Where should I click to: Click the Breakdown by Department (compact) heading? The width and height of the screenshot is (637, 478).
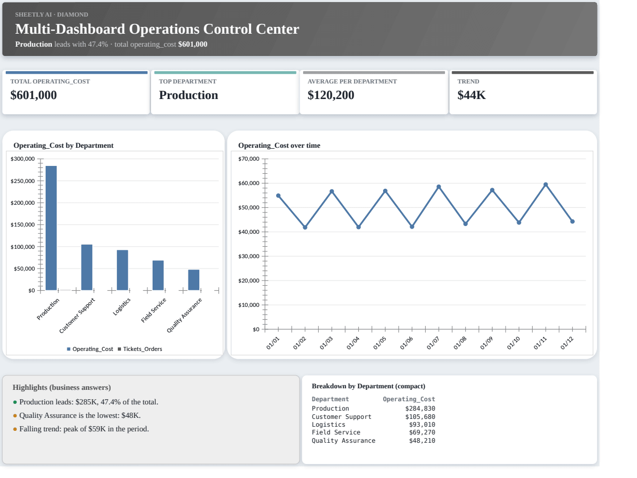pos(369,386)
